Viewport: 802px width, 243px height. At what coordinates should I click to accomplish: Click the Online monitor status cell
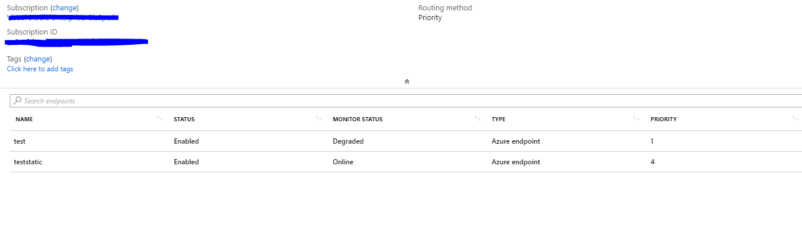click(343, 162)
